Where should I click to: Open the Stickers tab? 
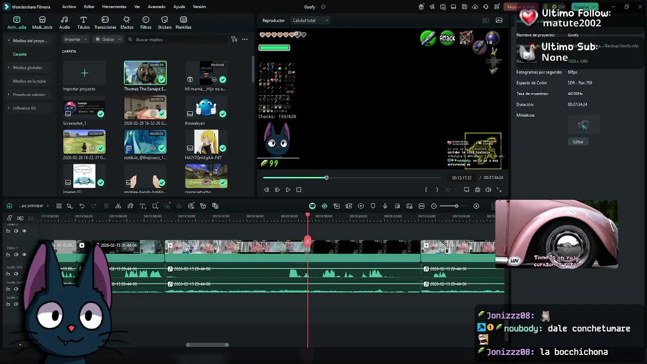(164, 23)
